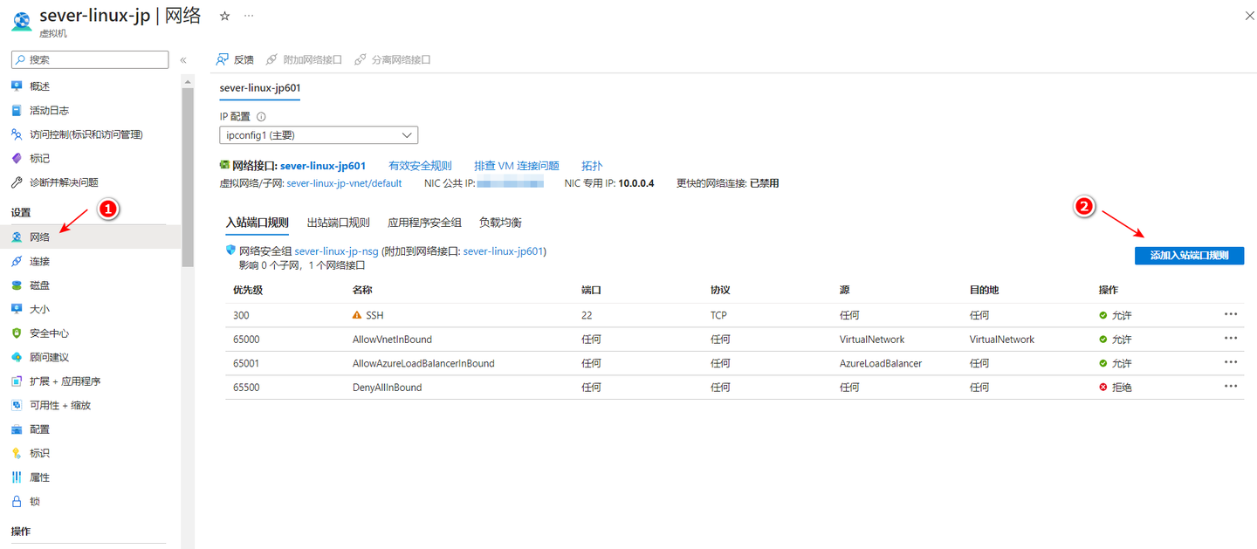Click the IP 配置 info icon
The width and height of the screenshot is (1257, 549).
point(261,116)
